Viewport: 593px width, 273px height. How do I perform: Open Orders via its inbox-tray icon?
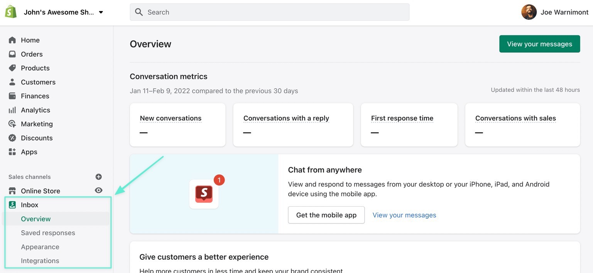tap(12, 54)
